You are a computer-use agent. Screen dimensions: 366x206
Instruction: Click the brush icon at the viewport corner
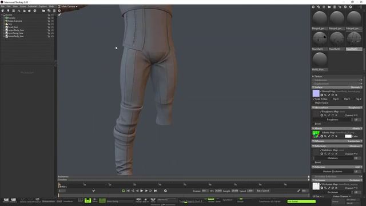click(59, 15)
